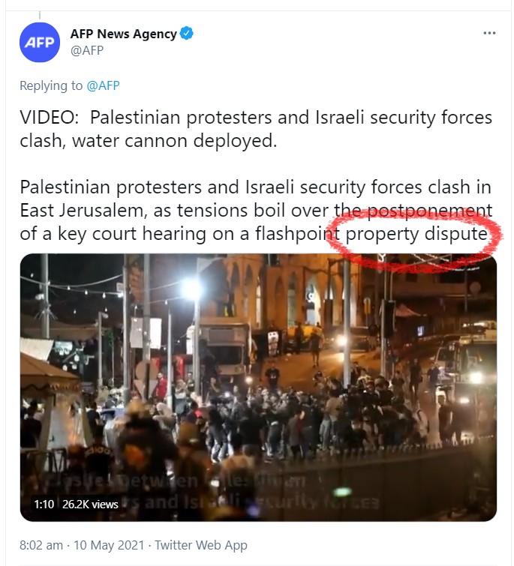This screenshot has height=566, width=514.
Task: Click the 'water cannon deployed' text
Action: [175, 141]
